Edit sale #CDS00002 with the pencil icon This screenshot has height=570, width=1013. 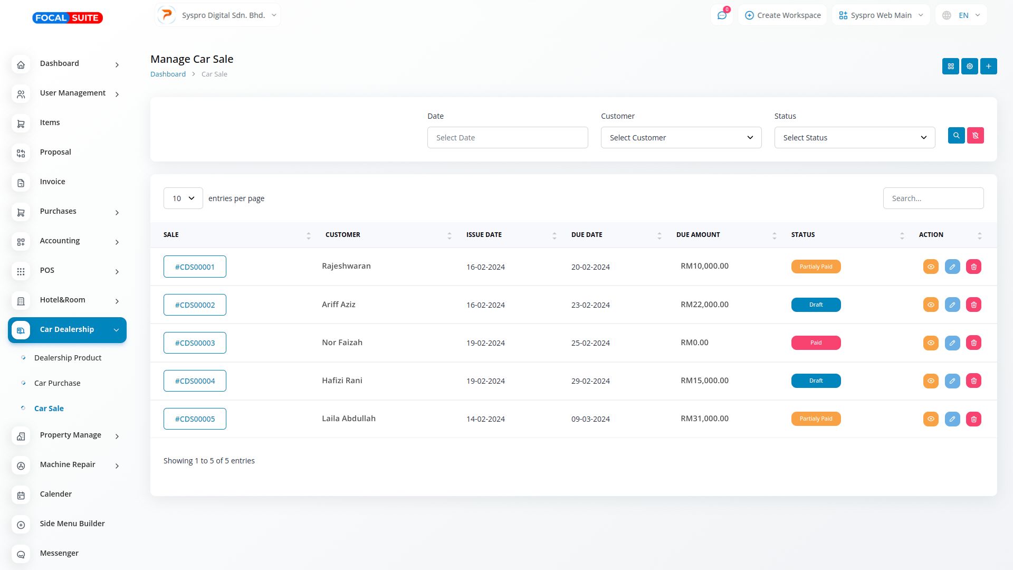[x=952, y=305]
